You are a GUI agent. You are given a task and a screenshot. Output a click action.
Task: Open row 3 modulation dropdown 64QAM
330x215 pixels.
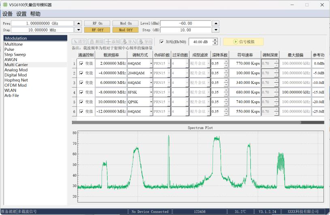[140, 83]
